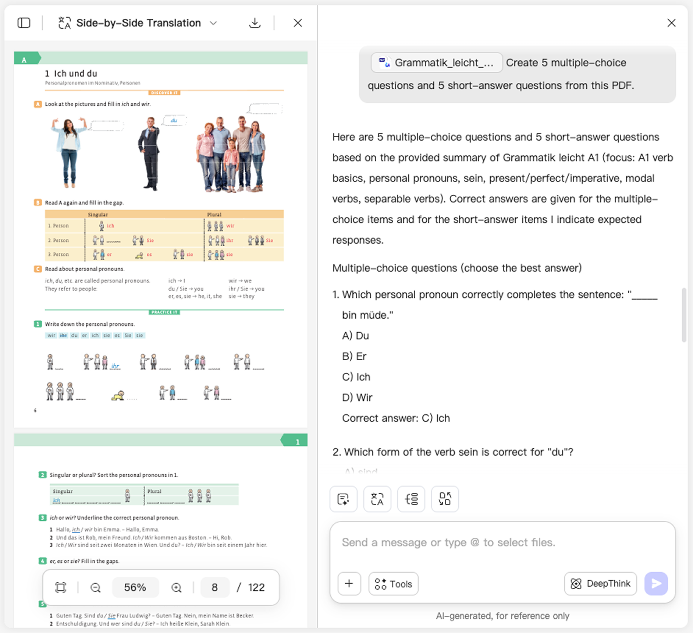693x633 pixels.
Task: Zoom in the PDF view
Action: (x=177, y=587)
